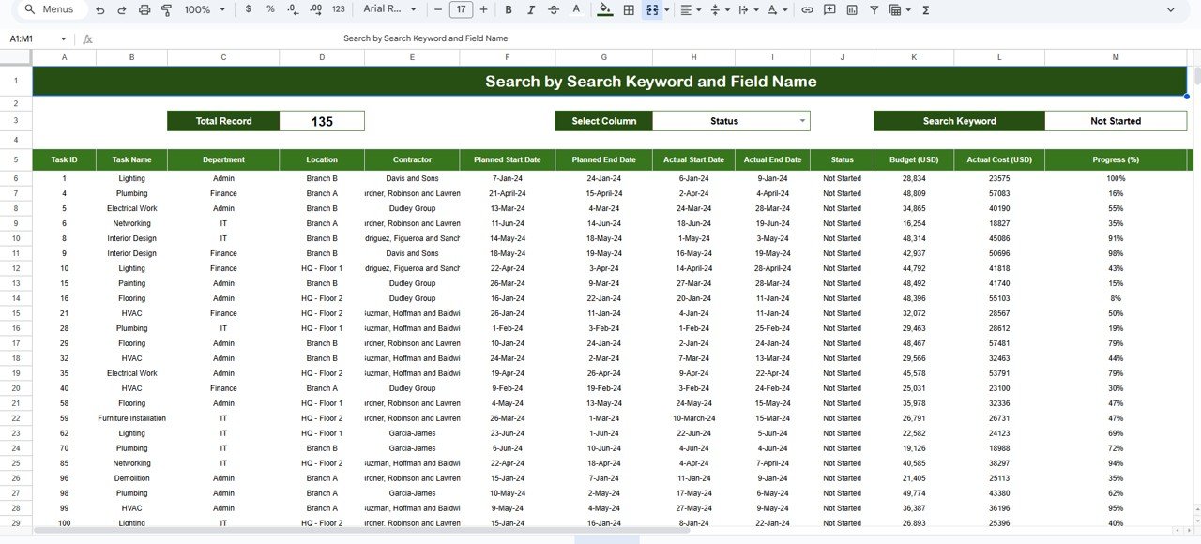1201x544 pixels.
Task: Click the Format as currency icon
Action: pos(249,9)
